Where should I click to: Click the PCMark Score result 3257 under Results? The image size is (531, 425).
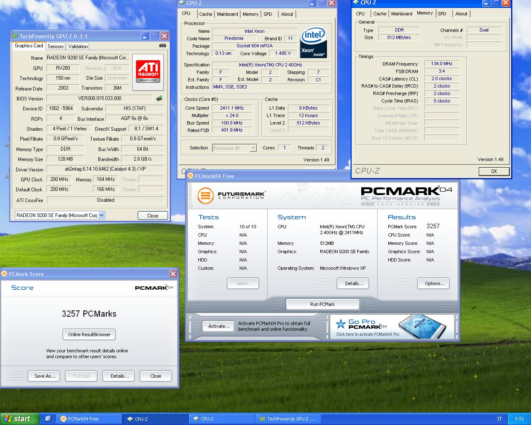[433, 226]
